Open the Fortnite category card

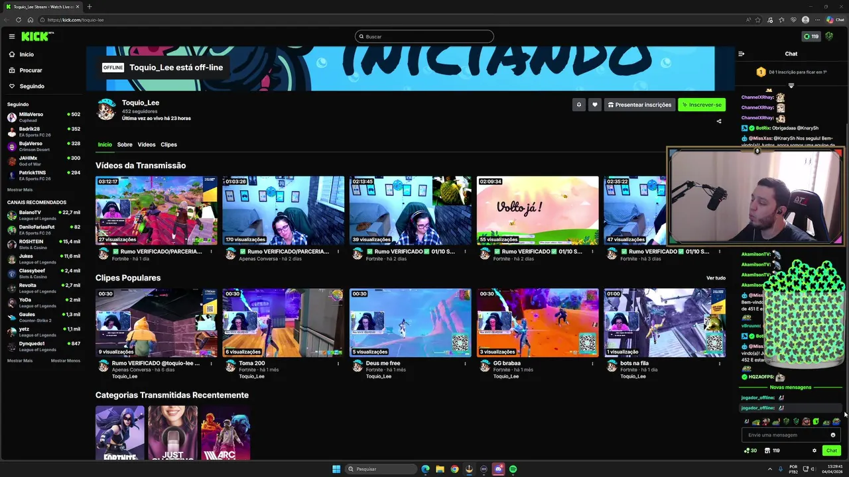[x=119, y=433]
